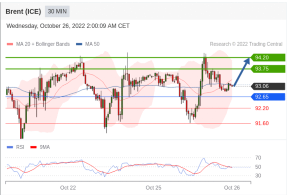Click the MA 50 legend text
287x195 pixels.
(x=92, y=44)
